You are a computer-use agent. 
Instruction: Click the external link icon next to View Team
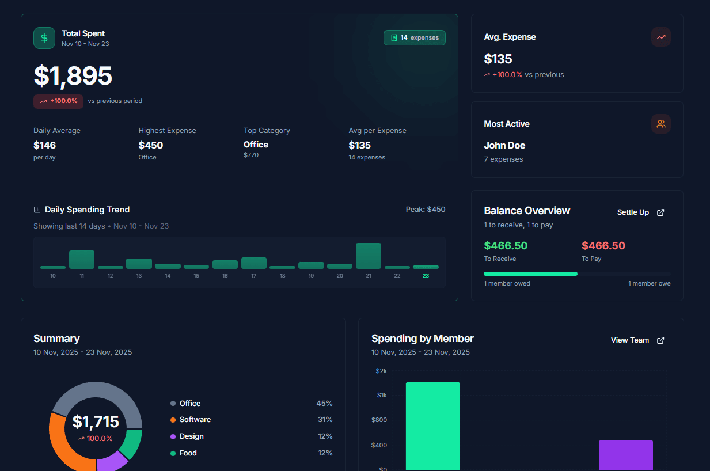(x=660, y=340)
